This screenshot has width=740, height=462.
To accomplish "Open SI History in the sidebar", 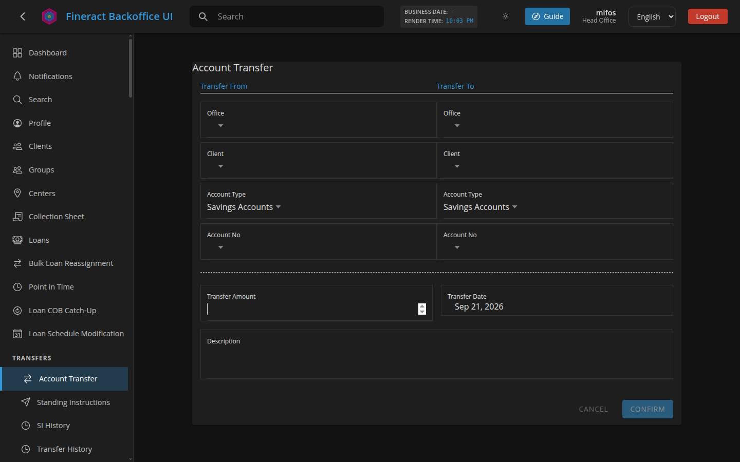I will pos(64,426).
